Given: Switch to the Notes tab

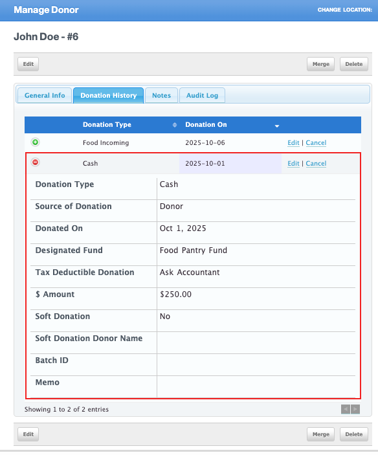Looking at the screenshot, I should click(161, 96).
